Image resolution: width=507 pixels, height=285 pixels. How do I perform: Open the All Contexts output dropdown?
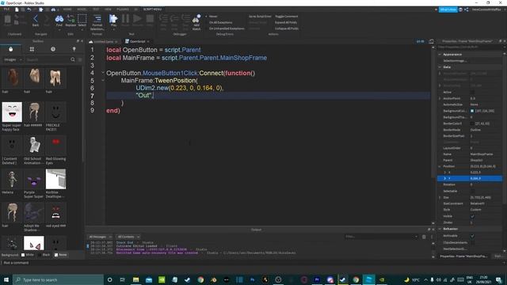[x=128, y=237]
